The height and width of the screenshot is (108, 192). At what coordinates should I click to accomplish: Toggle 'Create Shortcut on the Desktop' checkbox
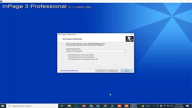point(69,57)
